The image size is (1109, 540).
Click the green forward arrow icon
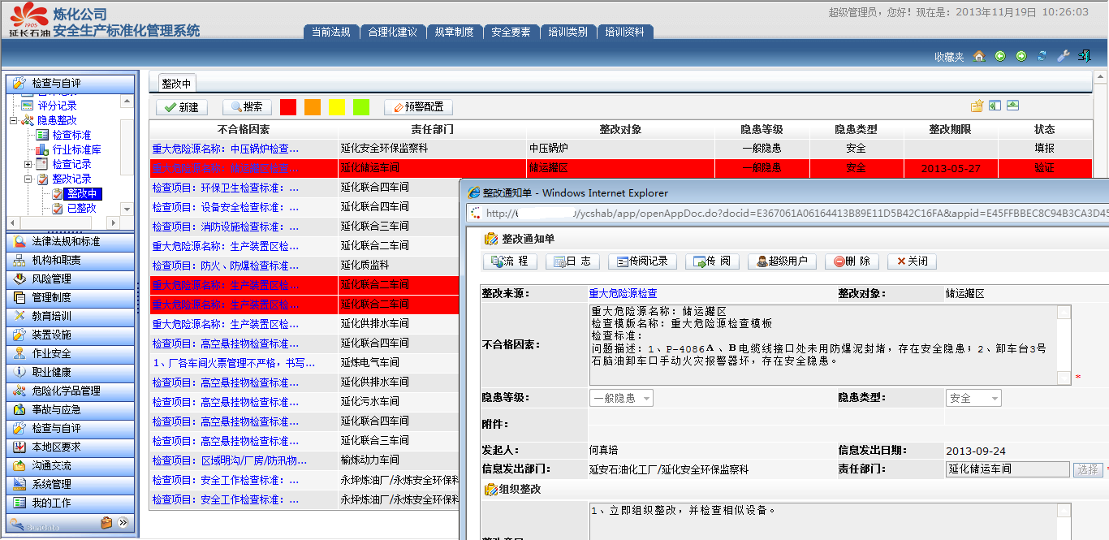pos(1021,56)
